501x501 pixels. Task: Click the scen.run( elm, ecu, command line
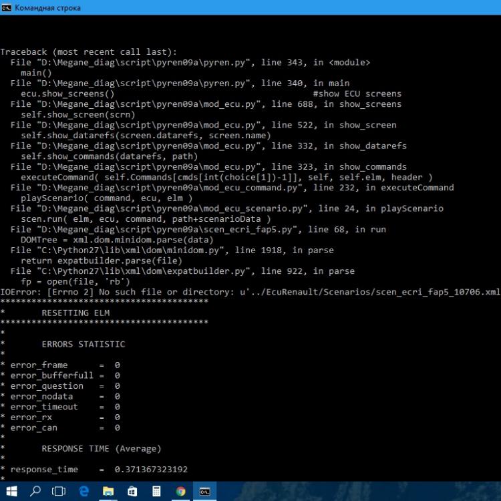tap(146, 219)
